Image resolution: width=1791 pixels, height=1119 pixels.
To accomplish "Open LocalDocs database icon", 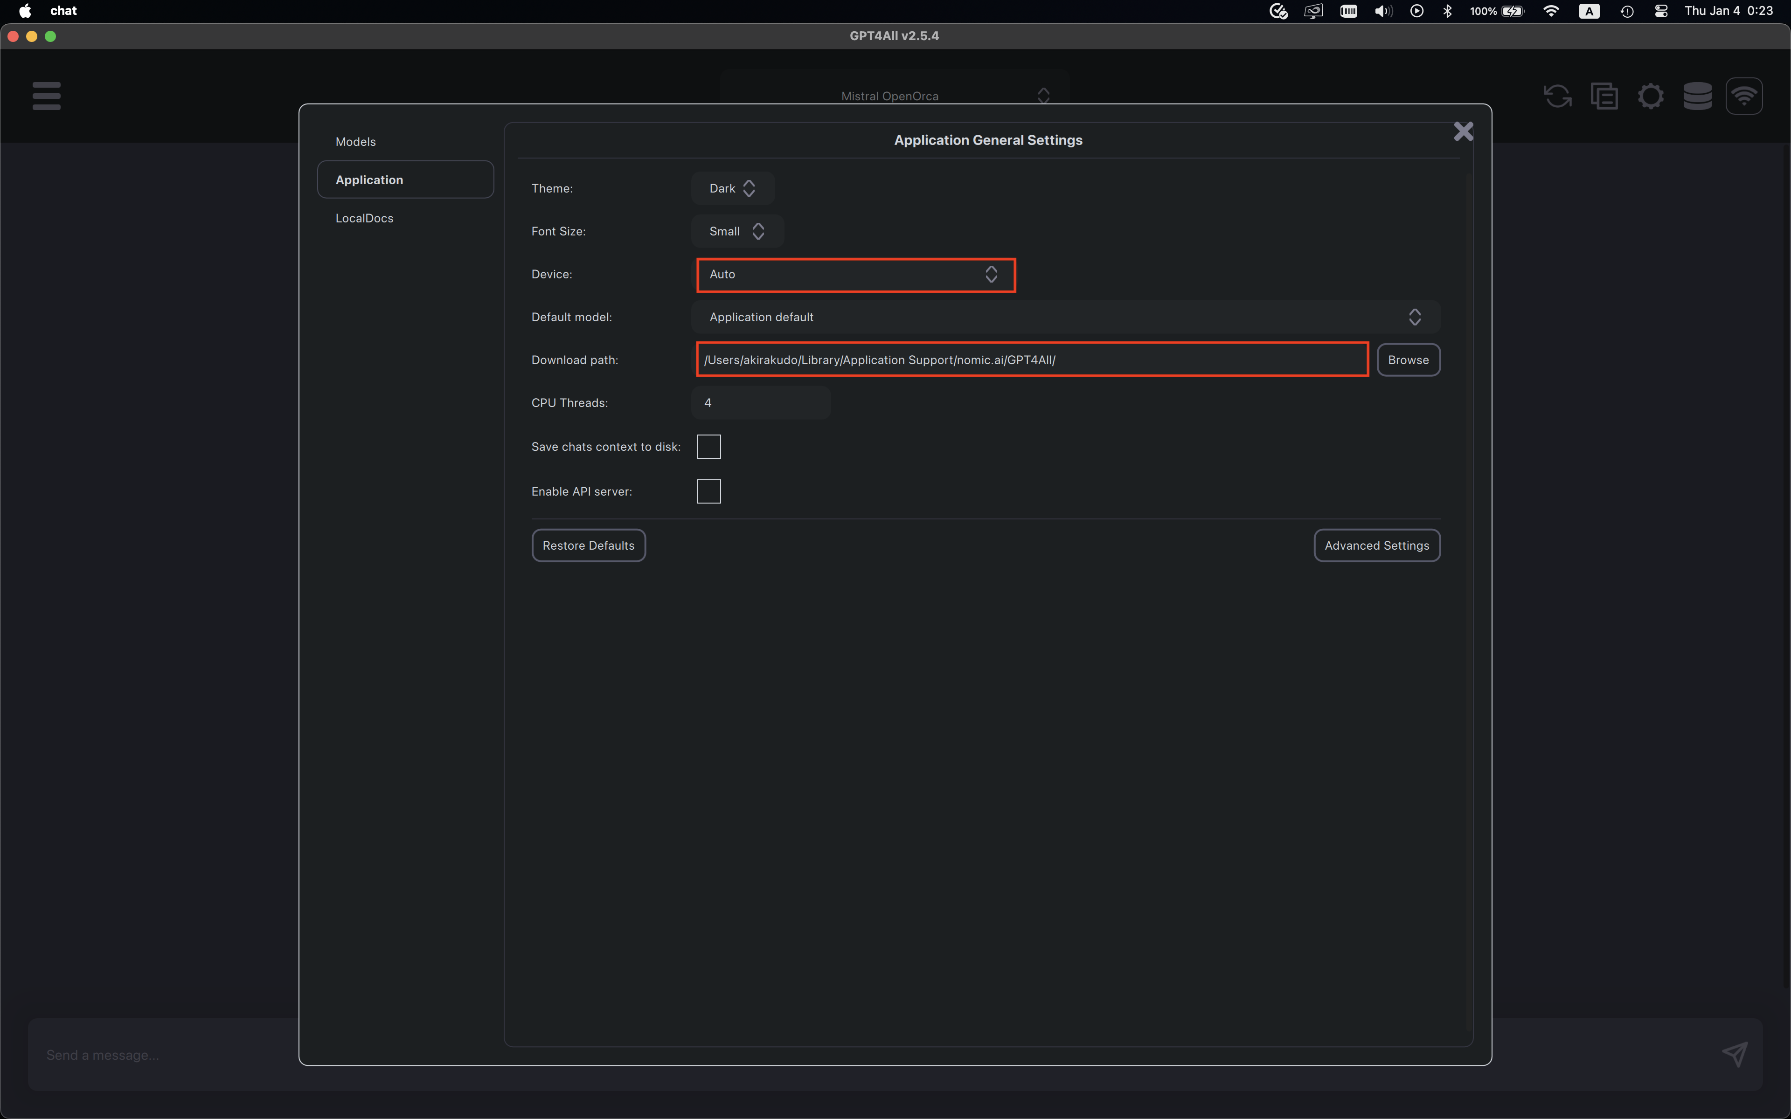I will (1697, 96).
